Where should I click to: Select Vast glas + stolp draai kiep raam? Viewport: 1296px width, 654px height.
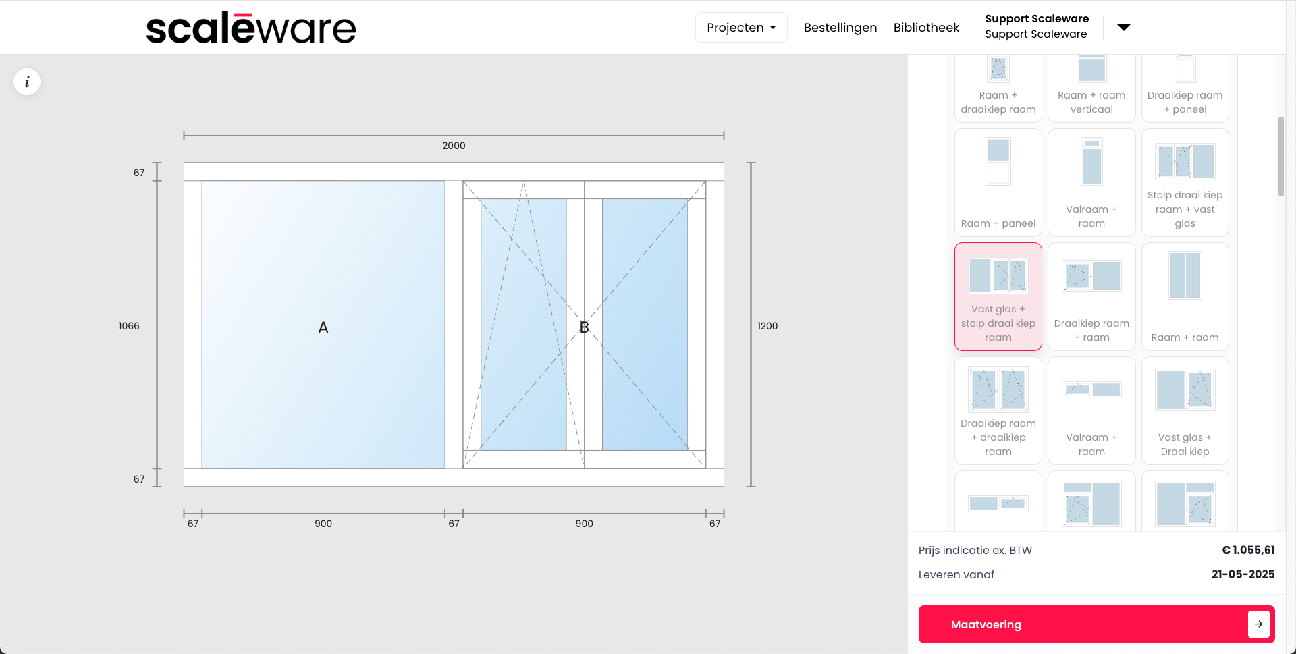[x=998, y=296]
